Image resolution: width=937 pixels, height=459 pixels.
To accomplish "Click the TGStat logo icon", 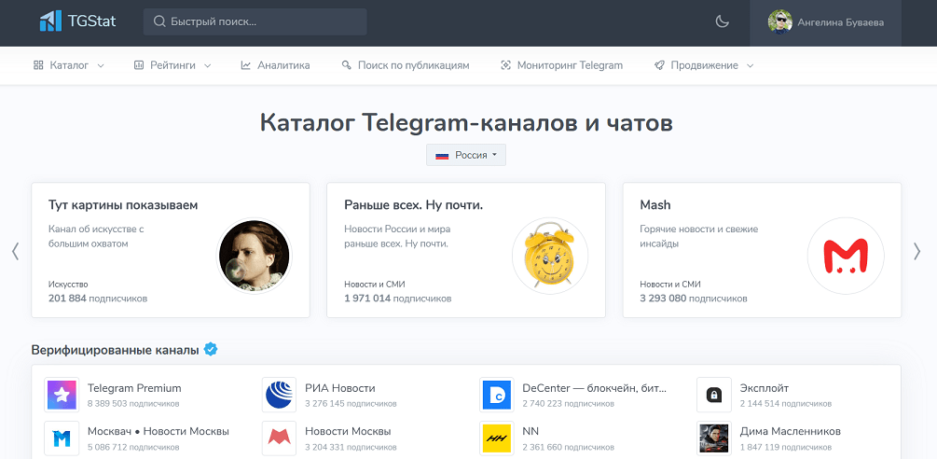I will coord(50,21).
